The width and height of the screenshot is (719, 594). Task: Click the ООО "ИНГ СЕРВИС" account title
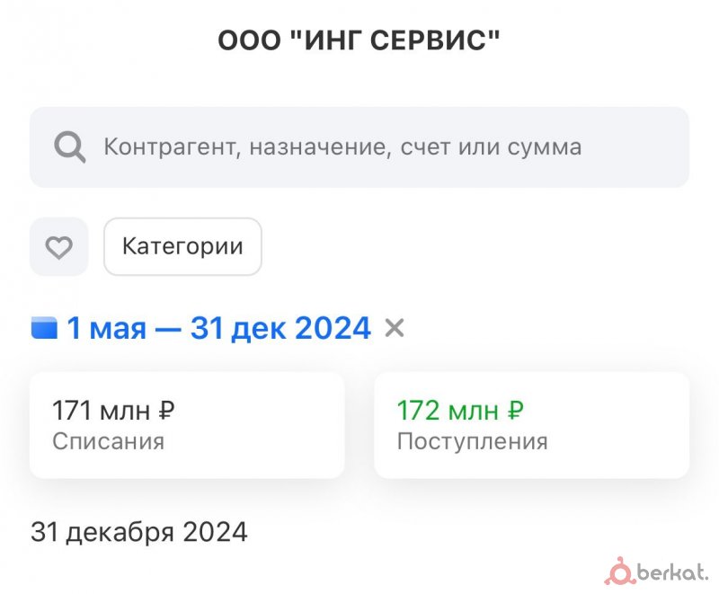tap(359, 40)
